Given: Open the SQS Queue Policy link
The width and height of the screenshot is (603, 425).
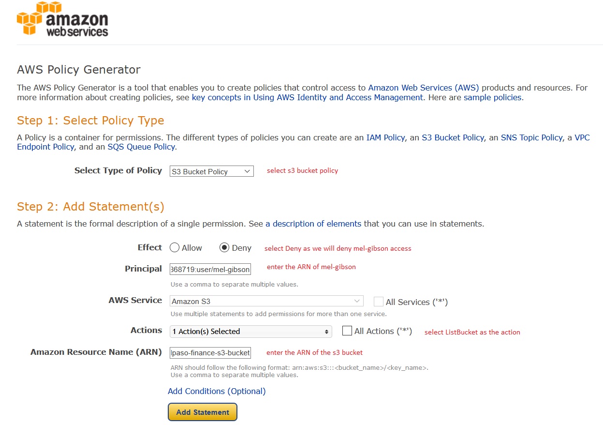Looking at the screenshot, I should 142,147.
